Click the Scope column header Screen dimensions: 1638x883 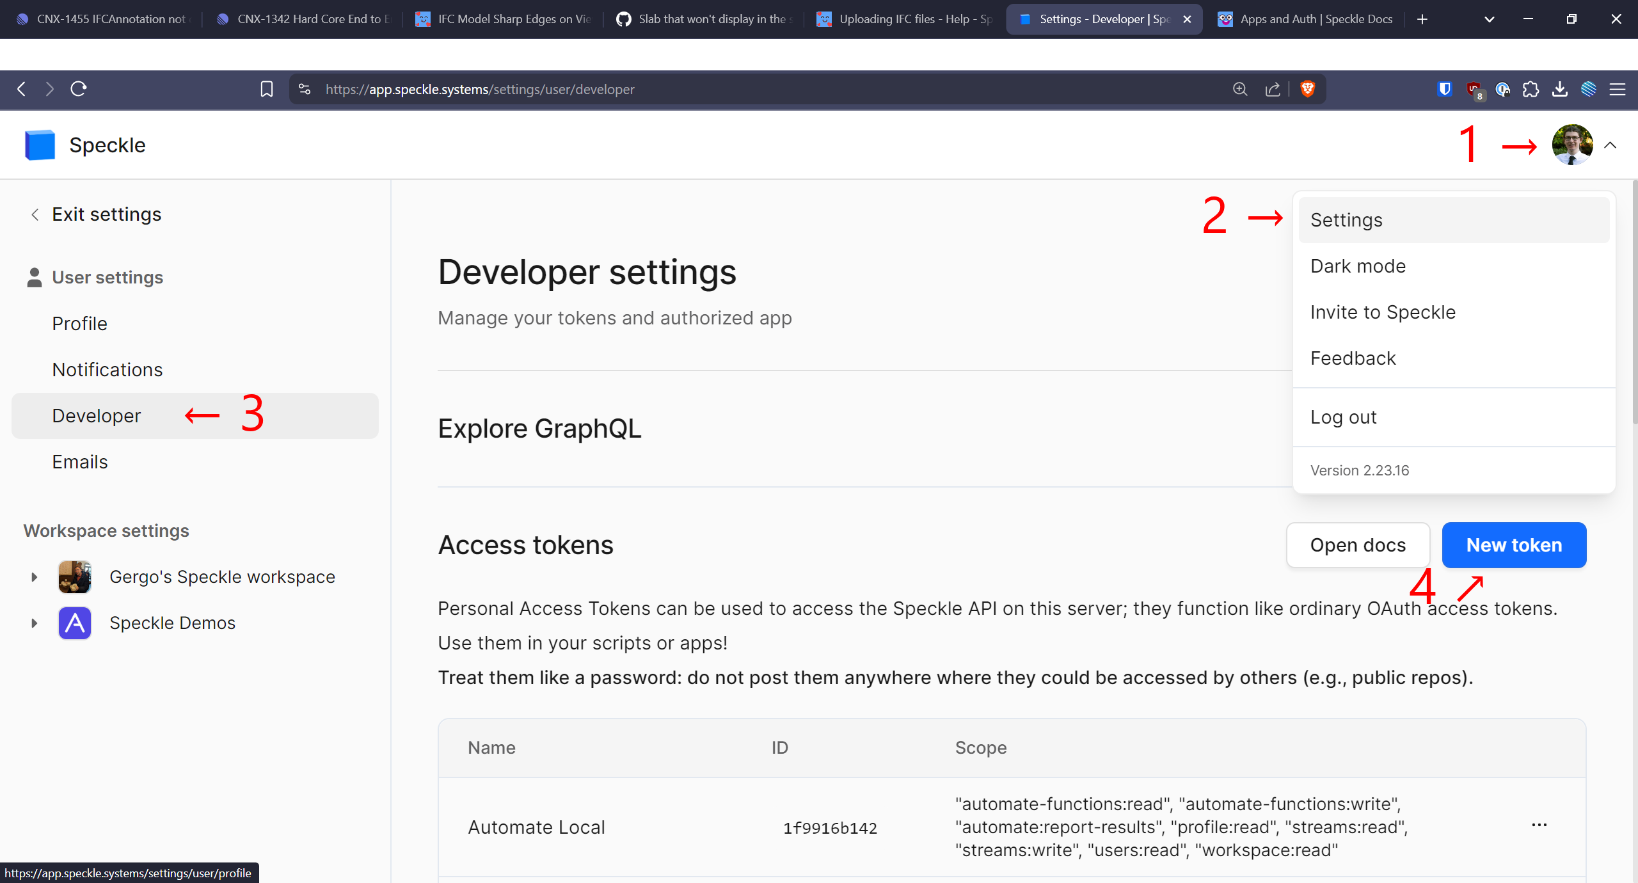pyautogui.click(x=981, y=747)
